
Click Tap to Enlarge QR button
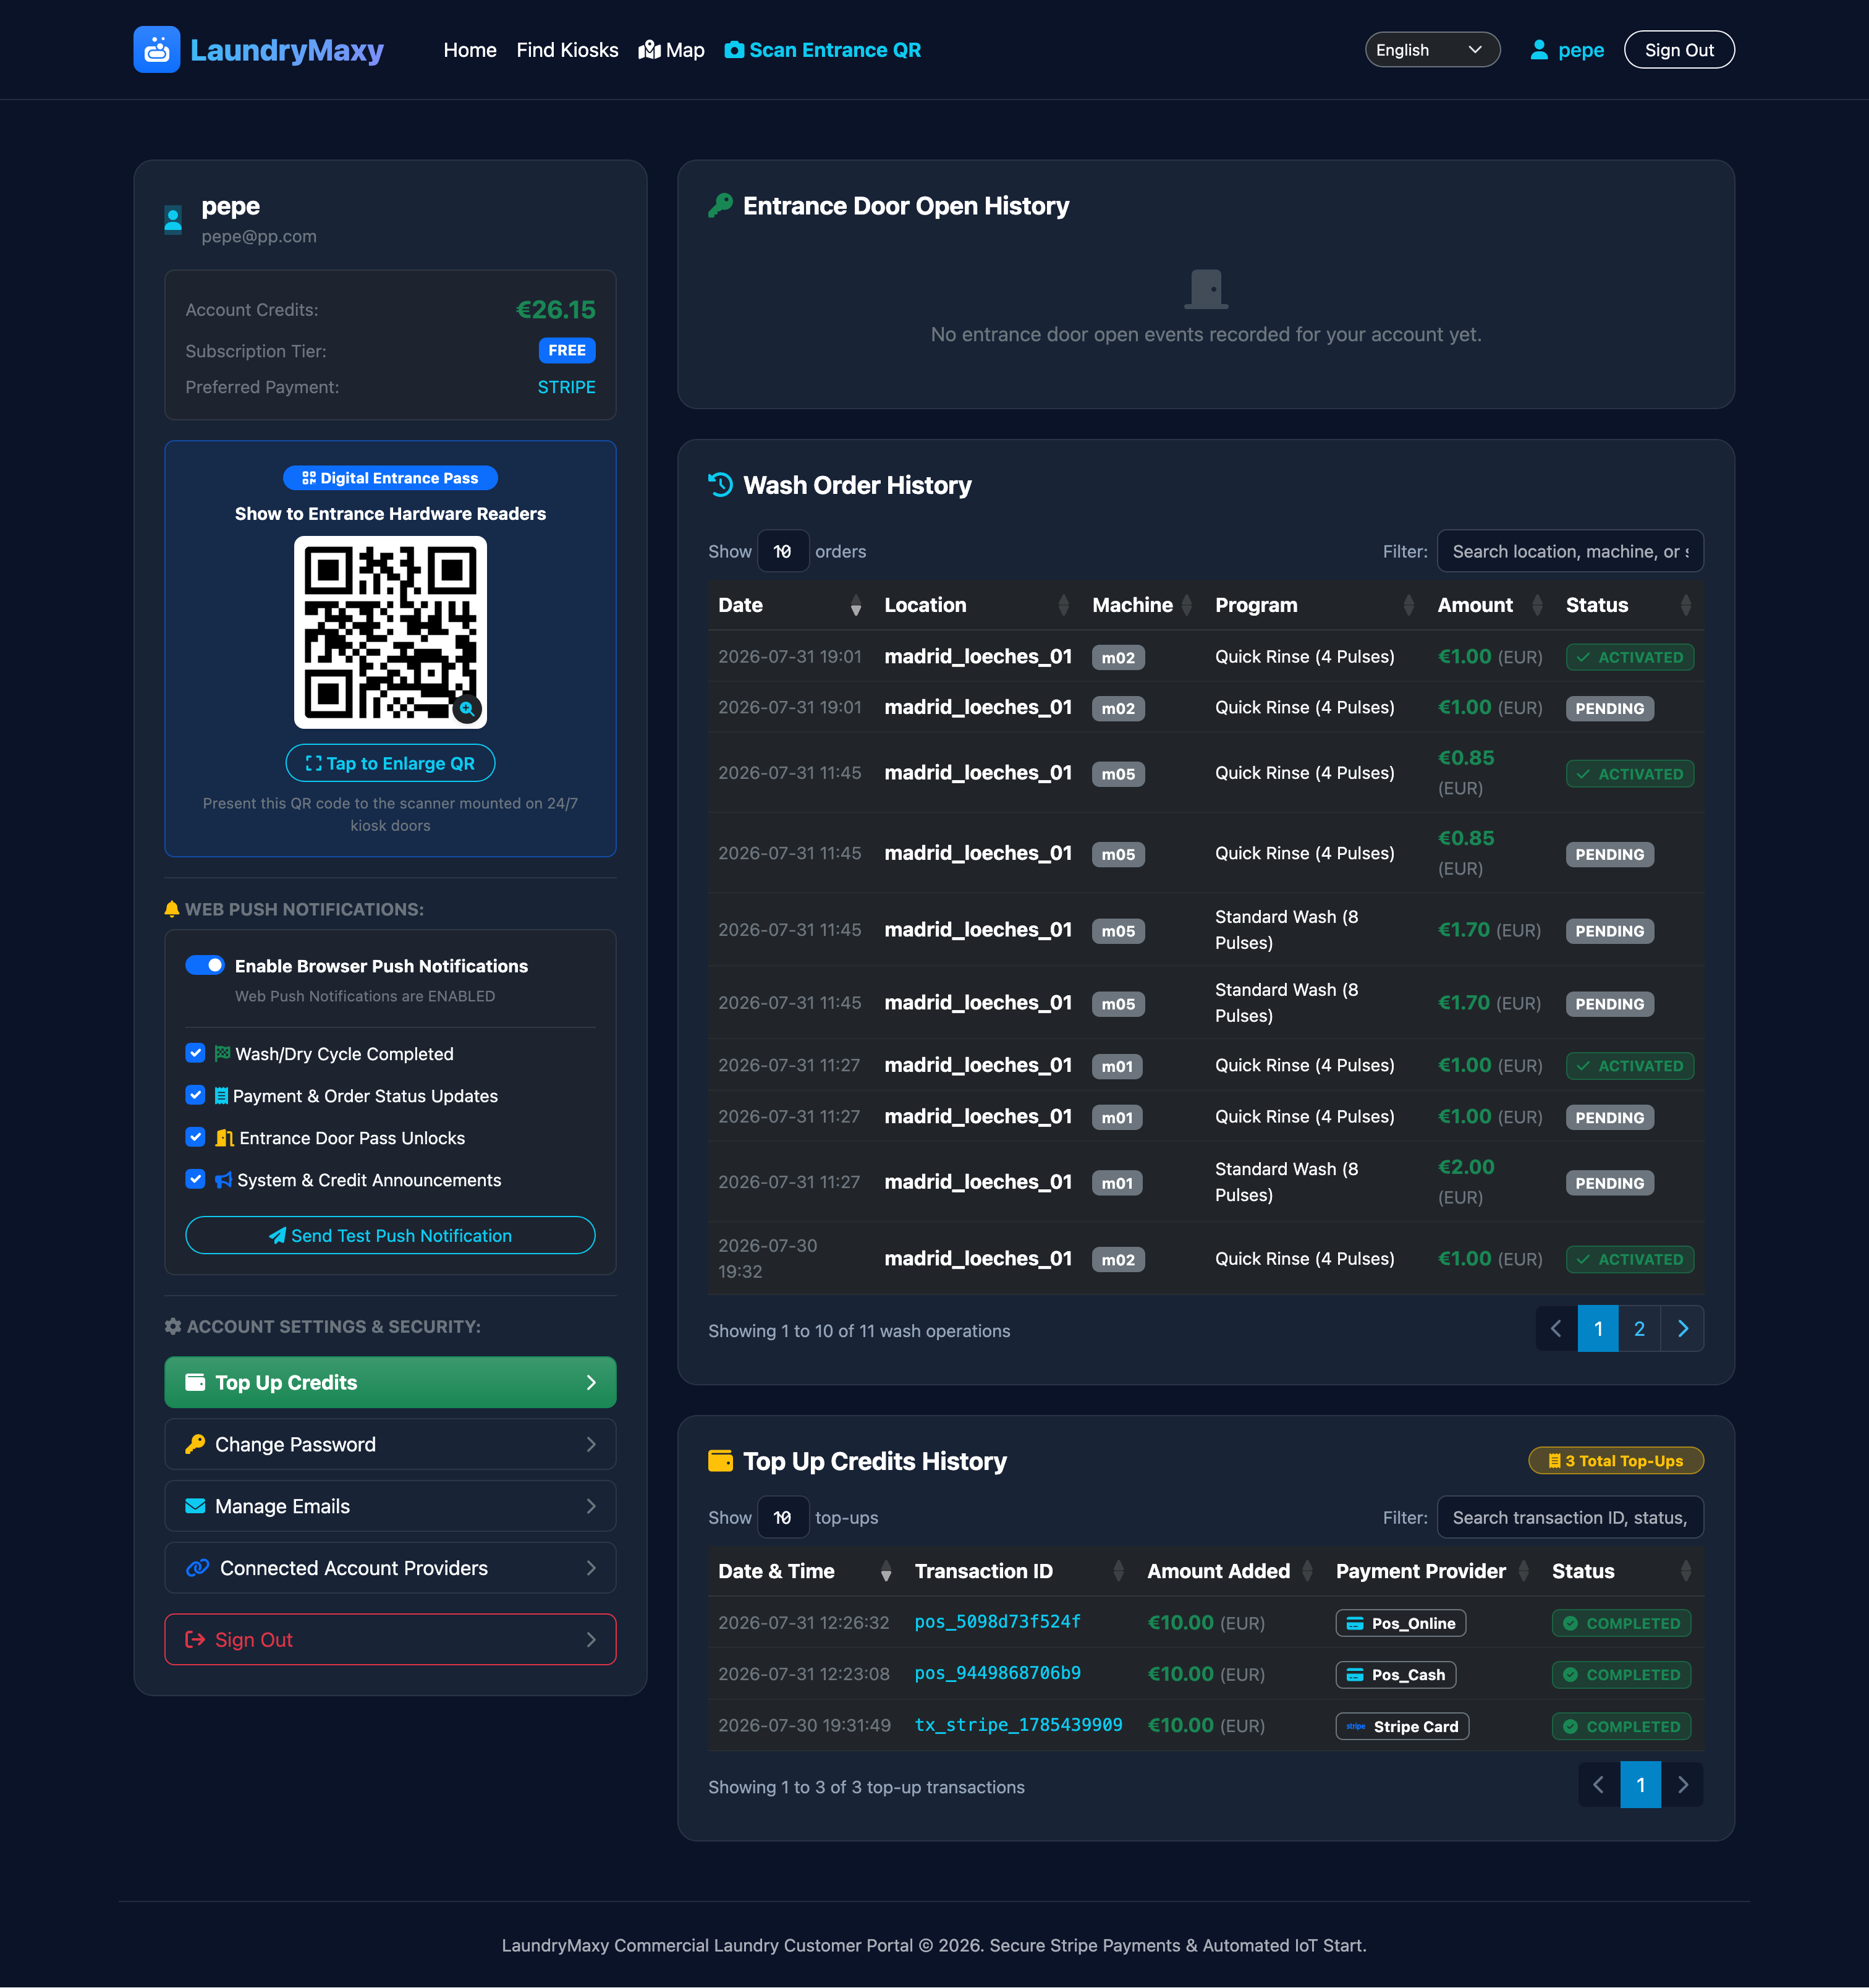point(390,763)
